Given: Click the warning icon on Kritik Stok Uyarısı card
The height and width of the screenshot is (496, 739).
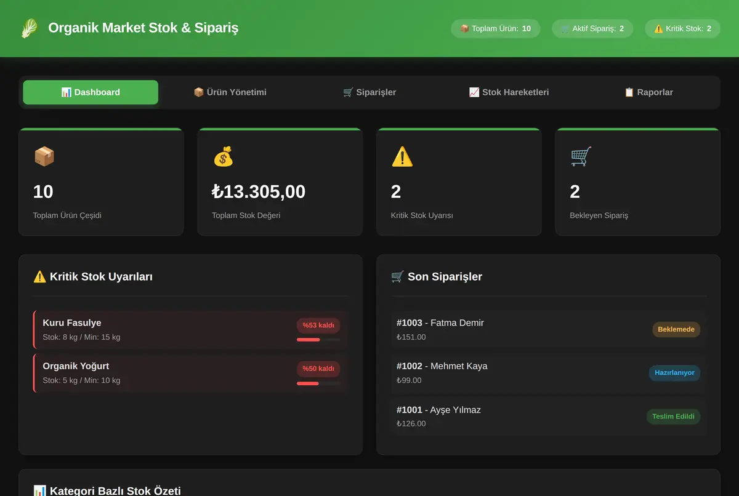Looking at the screenshot, I should pyautogui.click(x=402, y=156).
